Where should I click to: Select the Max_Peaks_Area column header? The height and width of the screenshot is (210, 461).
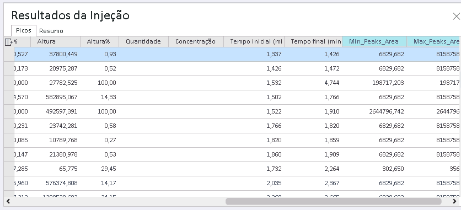click(434, 41)
